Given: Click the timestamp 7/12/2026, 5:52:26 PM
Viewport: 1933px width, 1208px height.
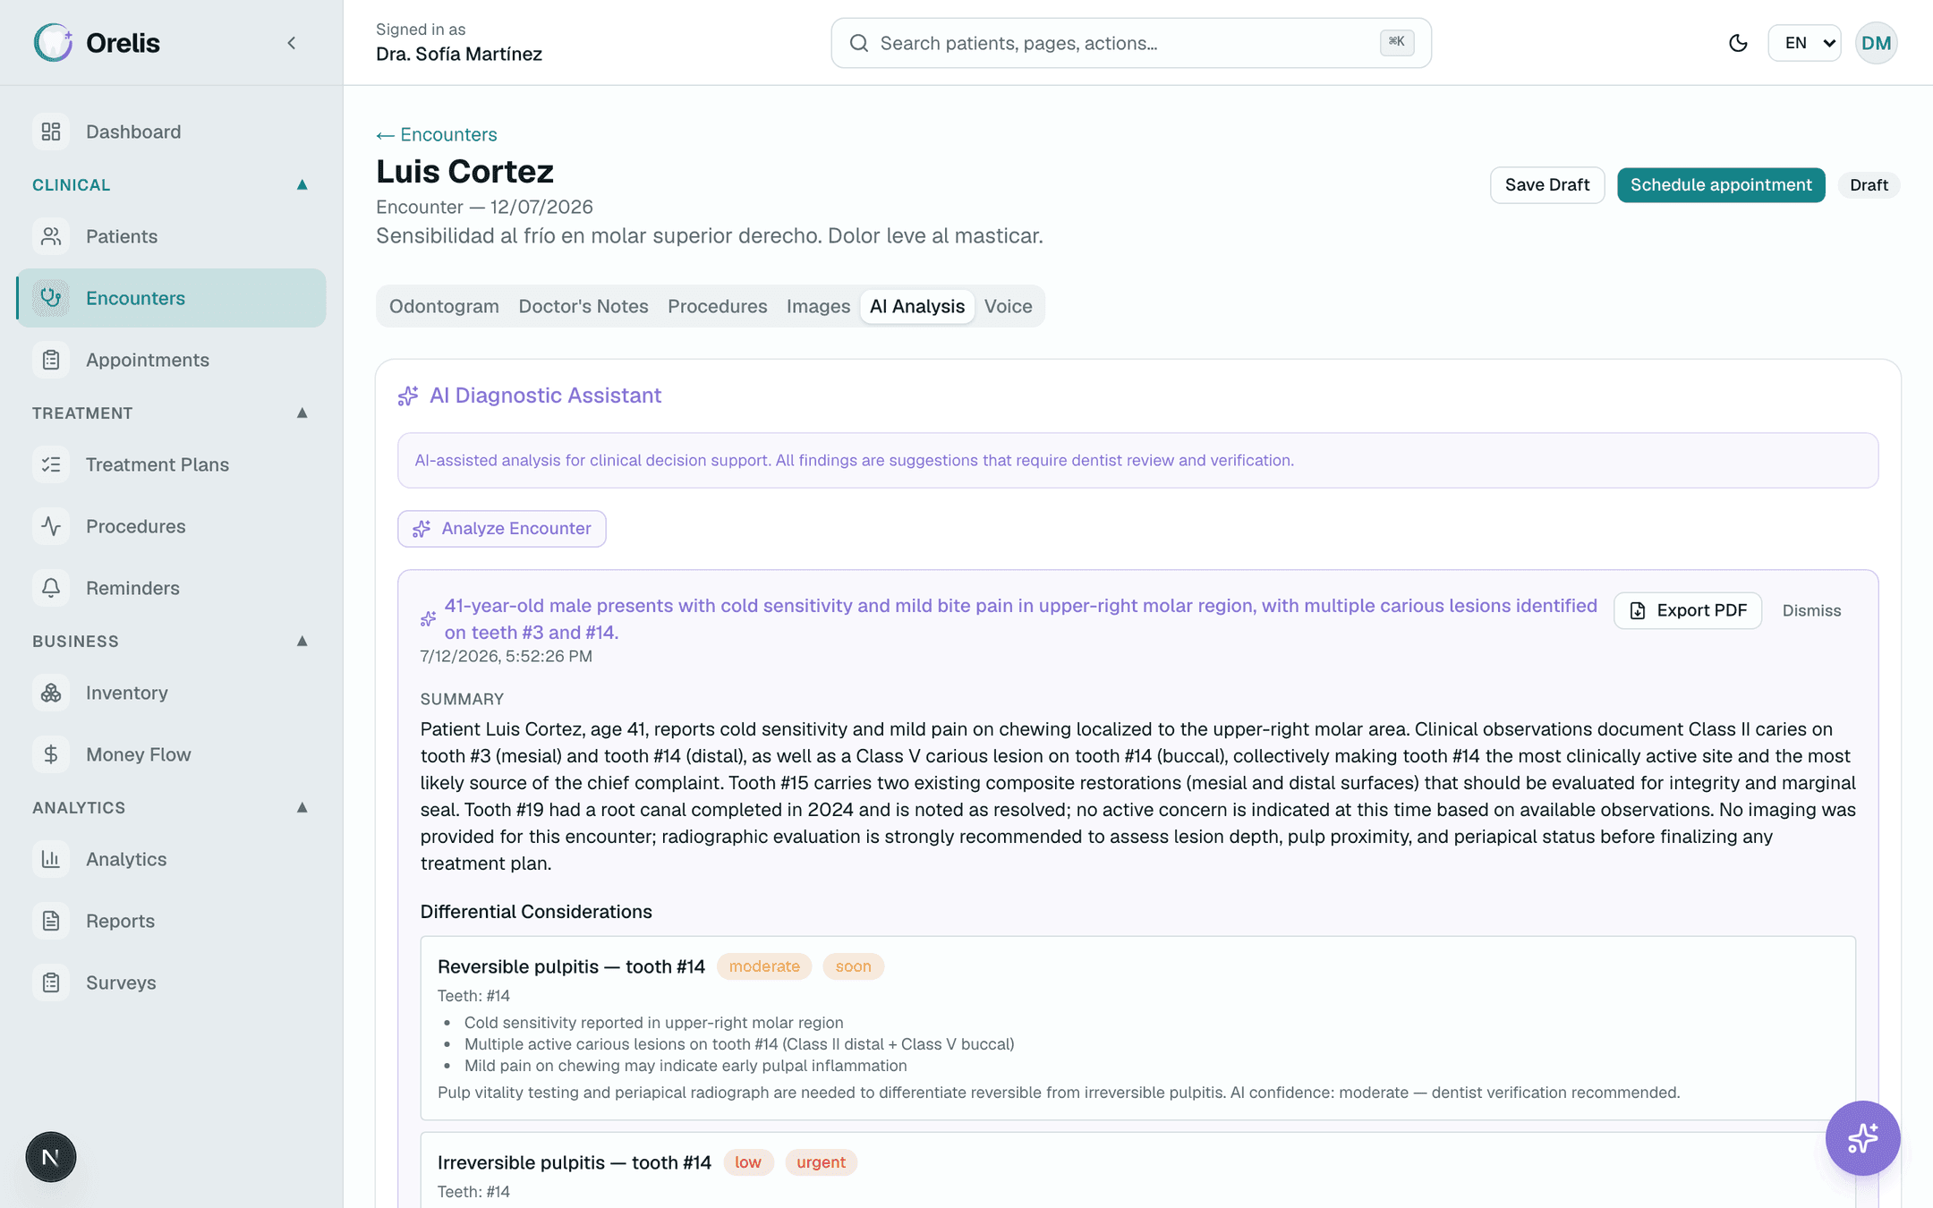Looking at the screenshot, I should pos(507,656).
